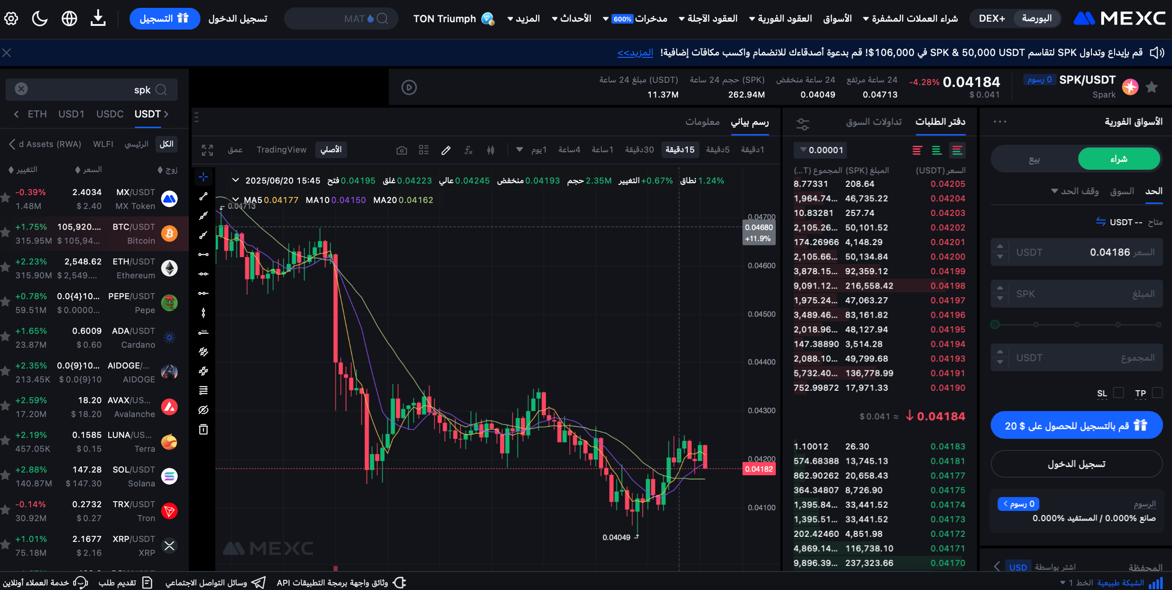The height and width of the screenshot is (590, 1172).
Task: Click announcement speaker icon
Action: click(1157, 53)
